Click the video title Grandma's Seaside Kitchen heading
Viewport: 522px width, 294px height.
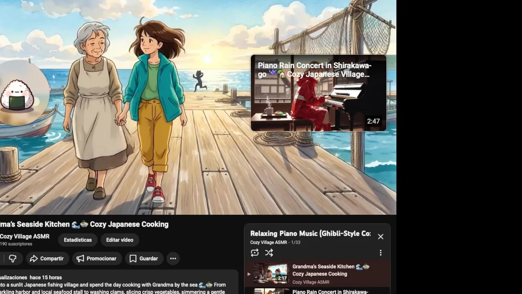coord(84,224)
